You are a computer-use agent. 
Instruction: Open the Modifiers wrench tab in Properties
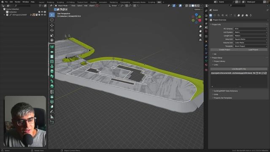(x=206, y=45)
